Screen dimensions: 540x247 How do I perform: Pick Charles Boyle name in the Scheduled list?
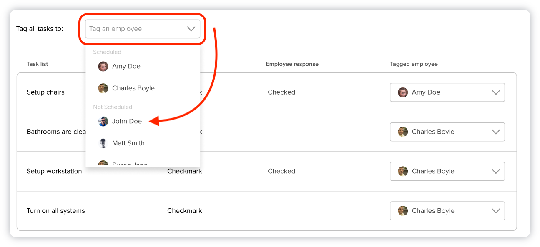(133, 88)
